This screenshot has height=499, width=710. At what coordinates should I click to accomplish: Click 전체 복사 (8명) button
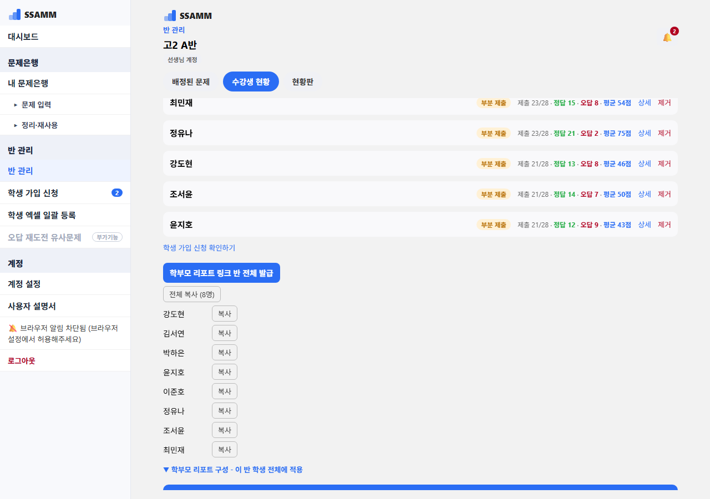(192, 294)
